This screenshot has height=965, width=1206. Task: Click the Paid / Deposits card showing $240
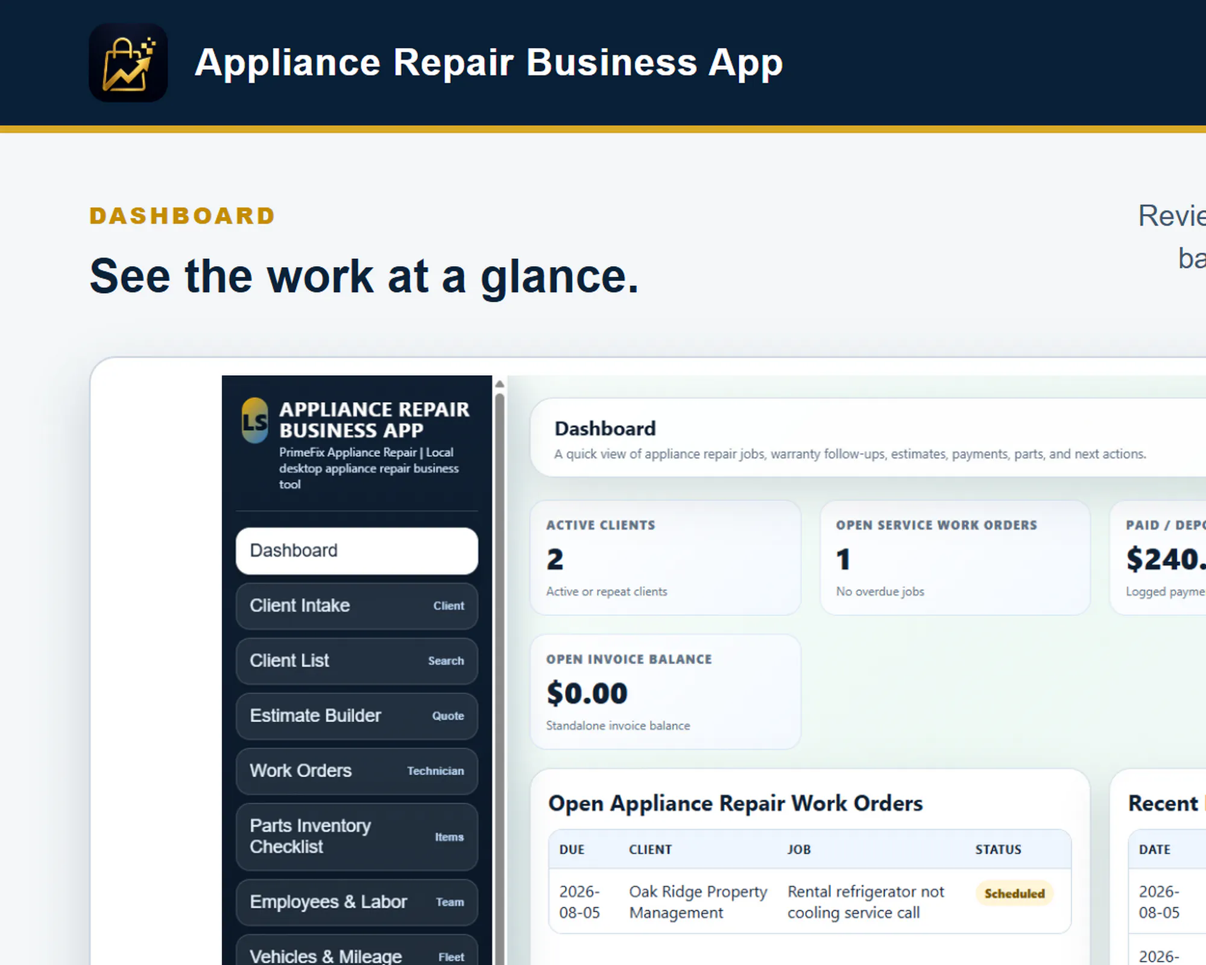coord(1158,558)
